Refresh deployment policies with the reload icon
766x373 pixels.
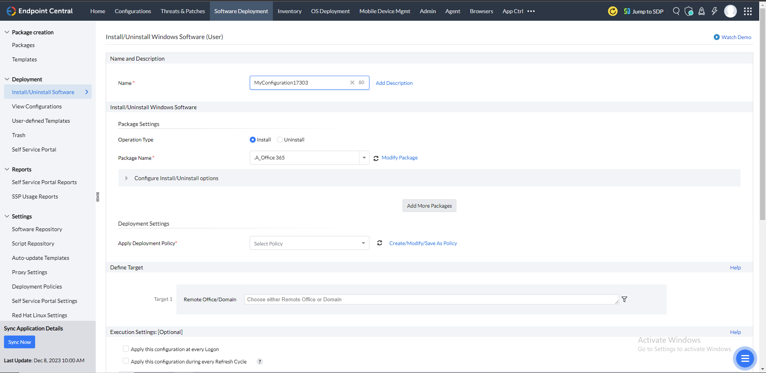click(x=379, y=243)
